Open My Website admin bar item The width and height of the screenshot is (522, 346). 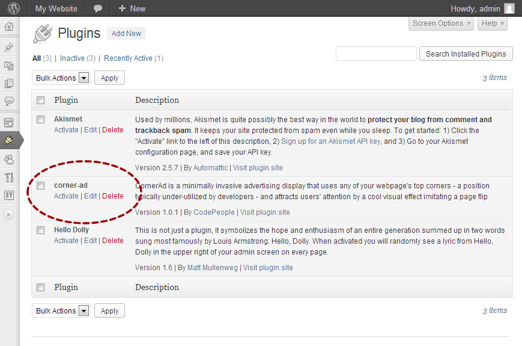(56, 8)
